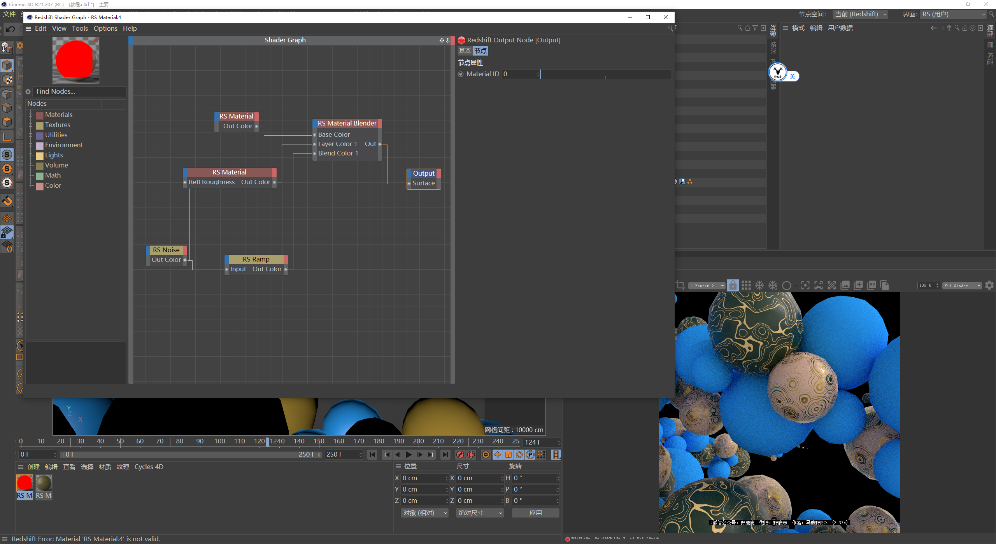Viewport: 996px width, 544px height.
Task: Select red RS Material swatch in material manager
Action: click(x=25, y=483)
